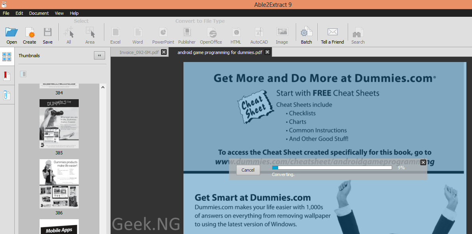Click the Able2Extract app icon in title bar
The image size is (472, 234).
pyautogui.click(x=4, y=4)
